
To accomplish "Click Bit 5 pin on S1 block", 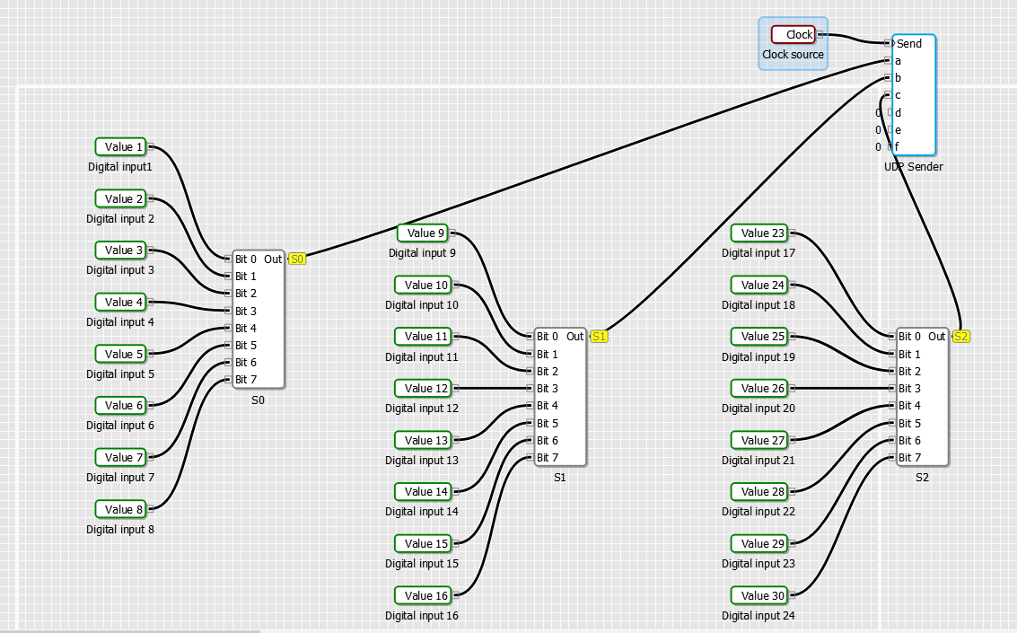I will pos(530,423).
